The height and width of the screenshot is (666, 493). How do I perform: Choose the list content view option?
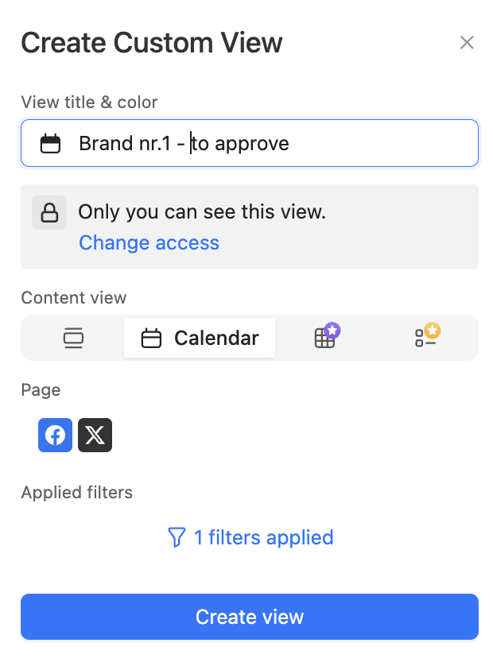pyautogui.click(x=425, y=339)
